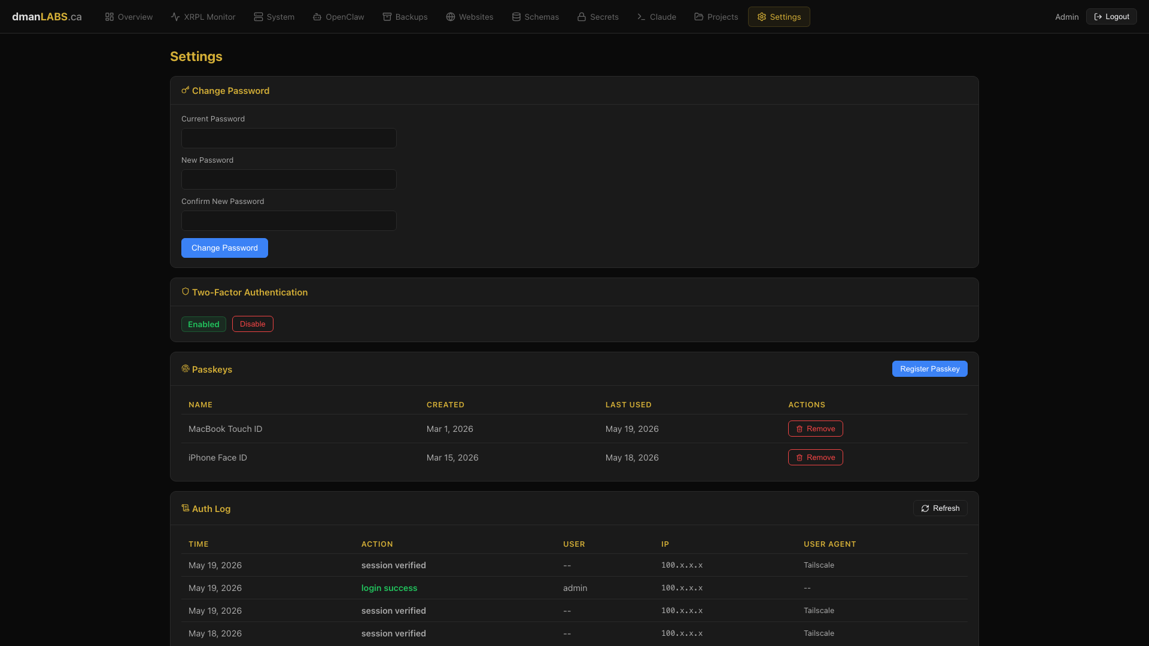The image size is (1149, 646).
Task: Click the Settings page heading
Action: (x=196, y=56)
